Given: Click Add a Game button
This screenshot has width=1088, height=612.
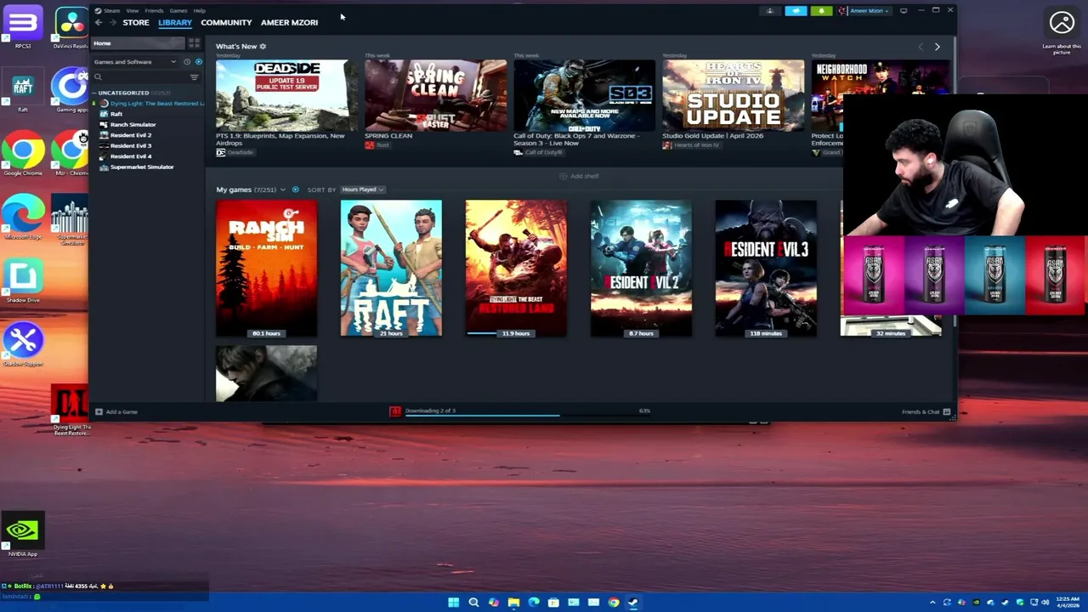Looking at the screenshot, I should (x=116, y=411).
